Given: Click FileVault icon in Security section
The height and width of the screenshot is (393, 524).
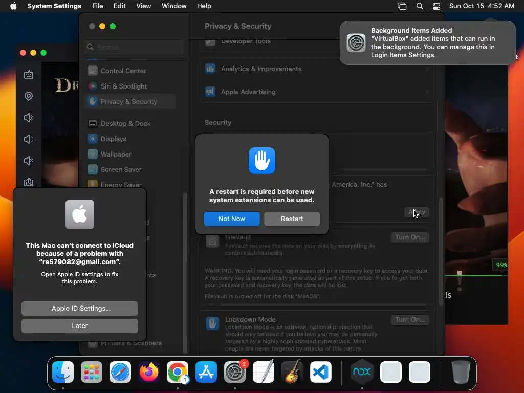Looking at the screenshot, I should point(212,242).
